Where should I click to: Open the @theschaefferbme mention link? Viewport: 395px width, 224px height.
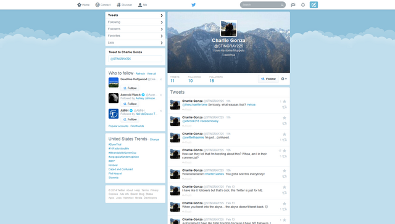pos(195,104)
